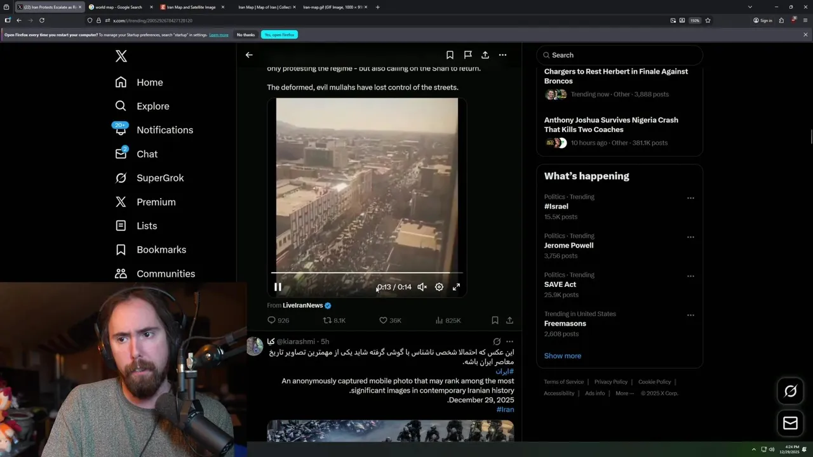Switch to the world map Google Search tab
Image resolution: width=813 pixels, height=457 pixels.
[118, 7]
